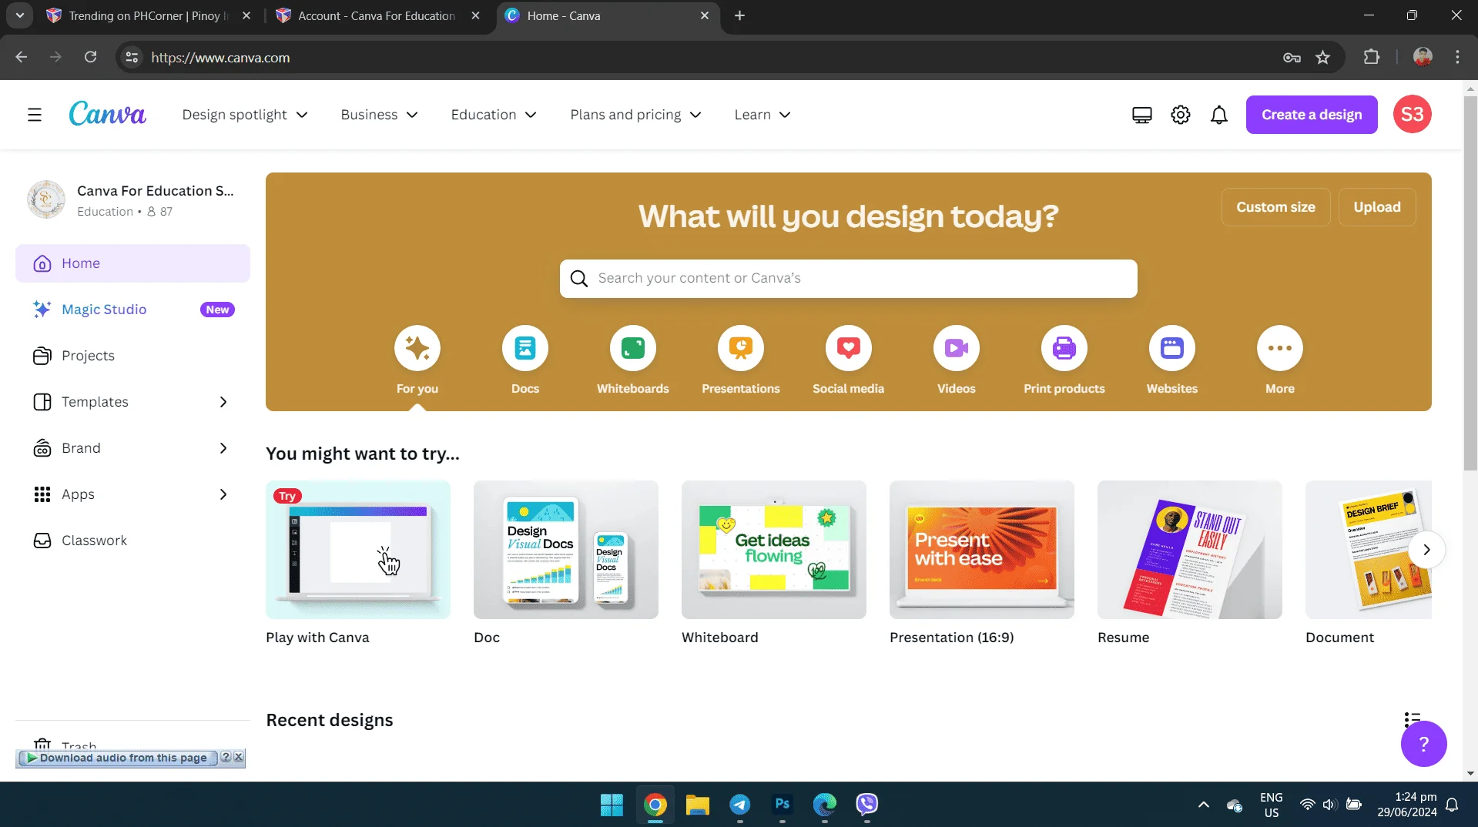The height and width of the screenshot is (827, 1478).
Task: Open the hamburger menu beside Canva logo
Action: pyautogui.click(x=35, y=115)
